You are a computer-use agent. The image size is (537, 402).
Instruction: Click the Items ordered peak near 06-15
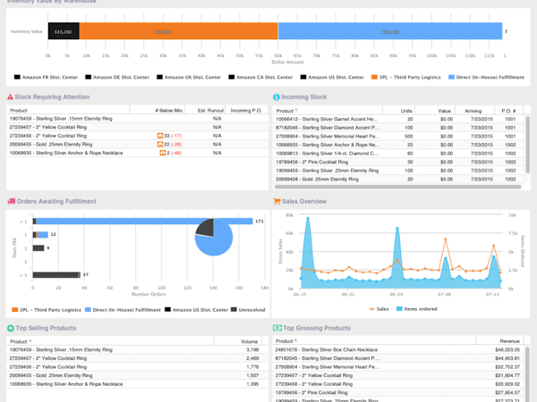tap(308, 218)
